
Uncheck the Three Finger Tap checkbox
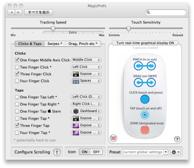tap(17, 125)
